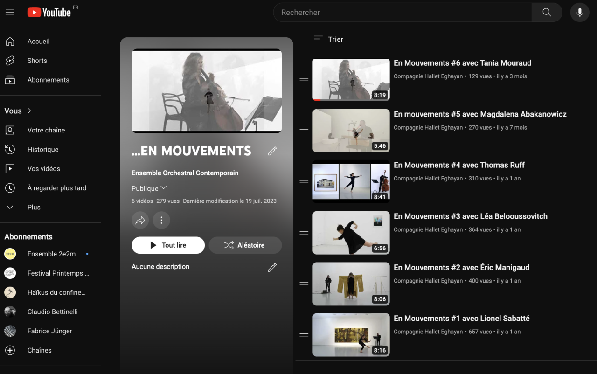The image size is (597, 374).
Task: Click drag handle of En Mouvements #6
Action: pyautogui.click(x=304, y=80)
